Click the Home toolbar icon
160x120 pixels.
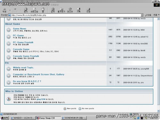click(x=43, y=10)
